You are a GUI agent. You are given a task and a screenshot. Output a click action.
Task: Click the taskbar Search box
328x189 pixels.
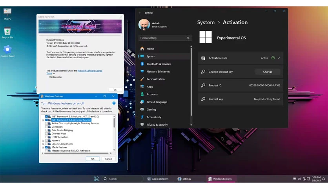click(123, 179)
